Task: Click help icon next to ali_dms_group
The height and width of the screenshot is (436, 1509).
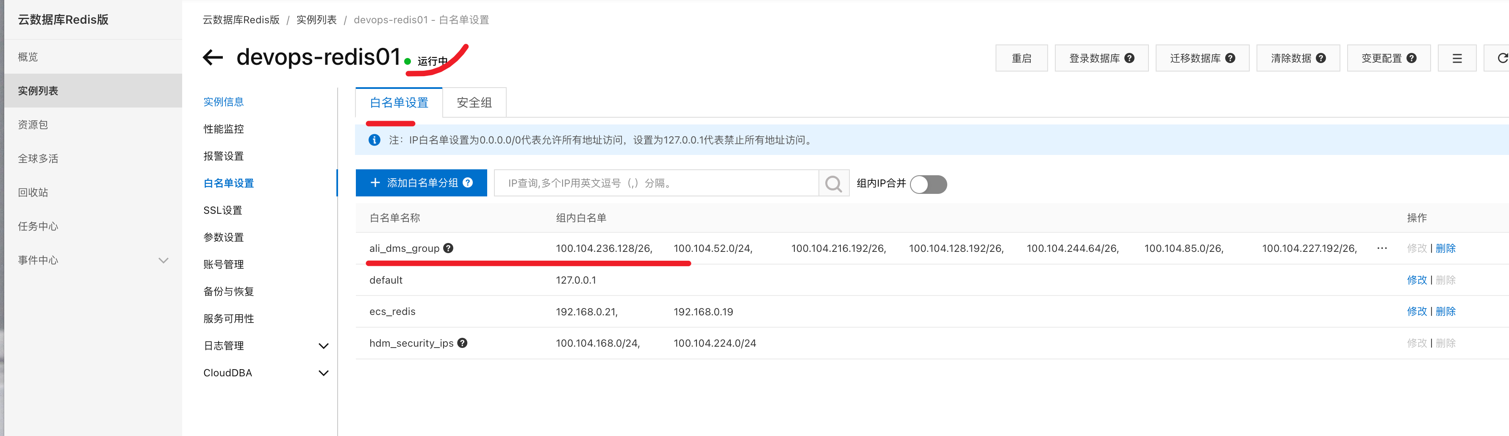Action: coord(448,248)
